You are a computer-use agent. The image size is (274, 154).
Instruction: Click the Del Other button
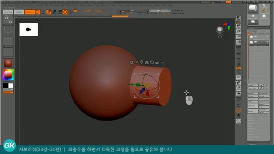click(264, 110)
